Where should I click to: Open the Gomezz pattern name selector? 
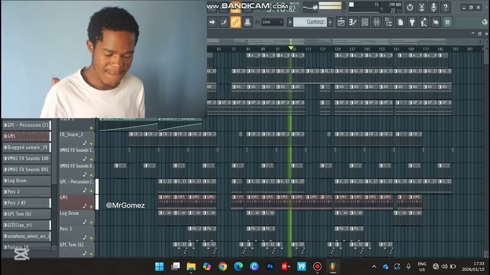[310, 22]
